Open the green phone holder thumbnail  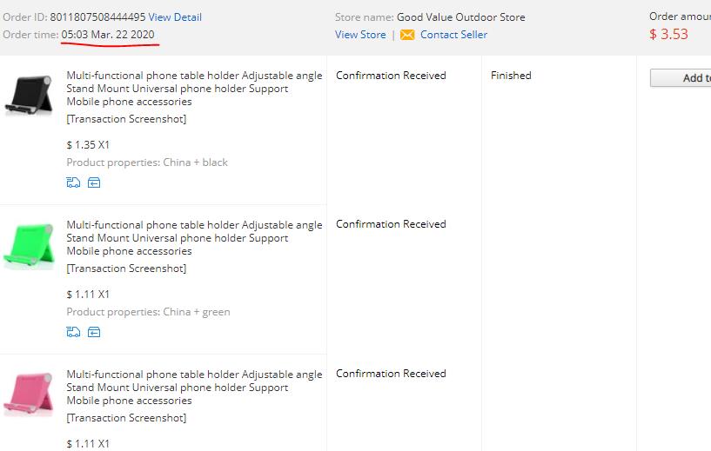29,244
